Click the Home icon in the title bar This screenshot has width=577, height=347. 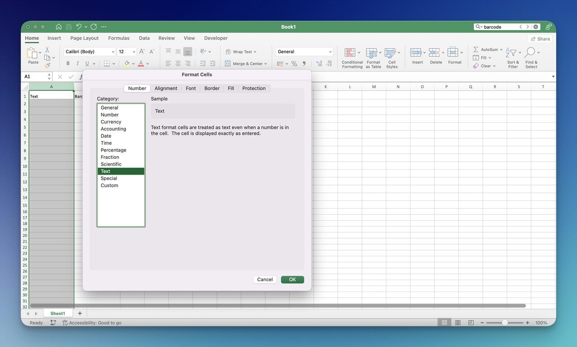click(x=59, y=27)
